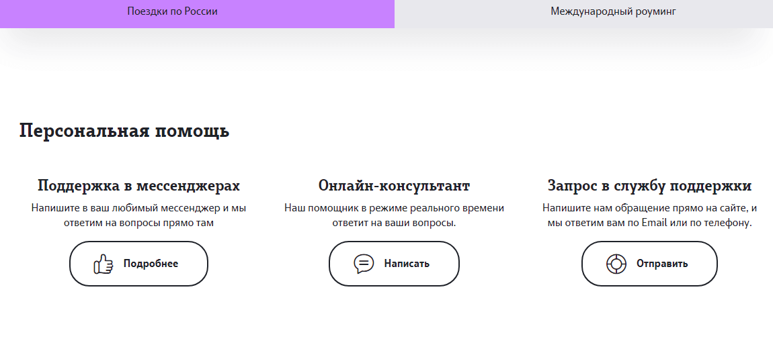
Task: Click the lifebuoy icon in the Отправить button
Action: click(616, 264)
